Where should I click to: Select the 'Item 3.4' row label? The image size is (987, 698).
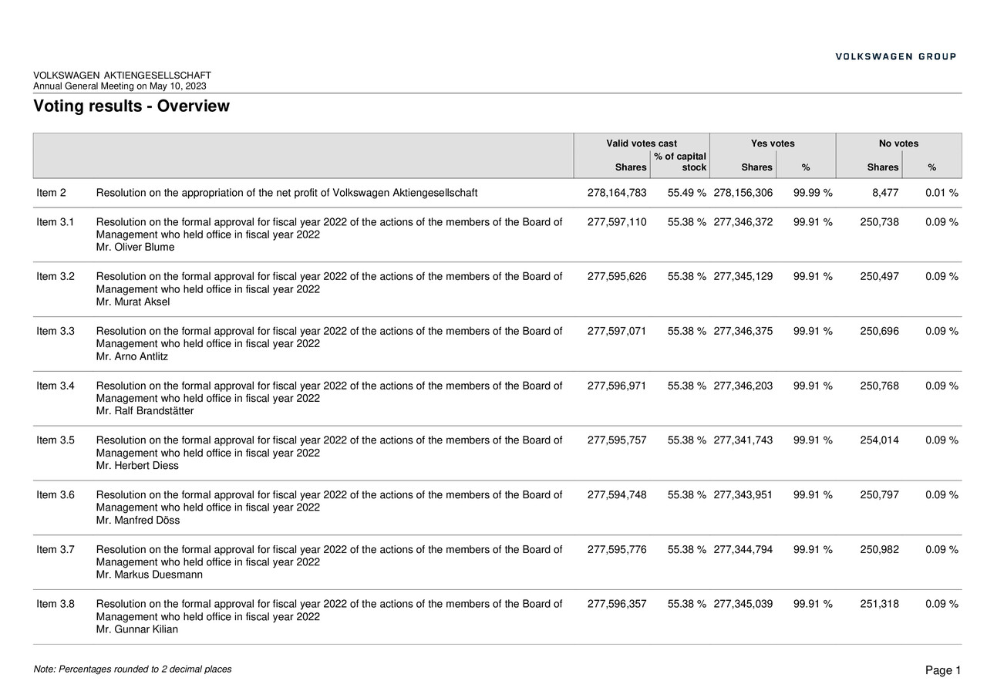tap(56, 386)
